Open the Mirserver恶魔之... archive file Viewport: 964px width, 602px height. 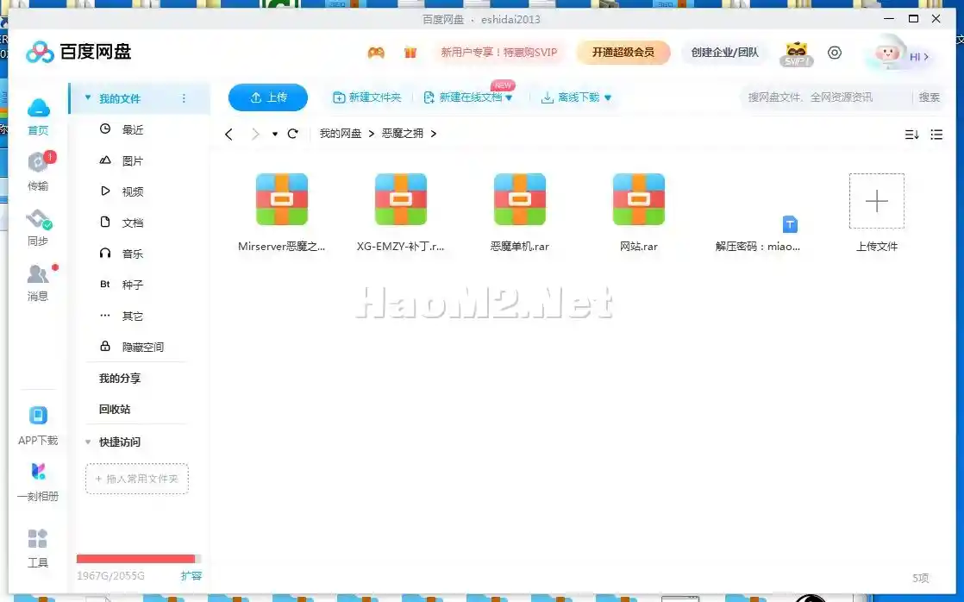[282, 212]
